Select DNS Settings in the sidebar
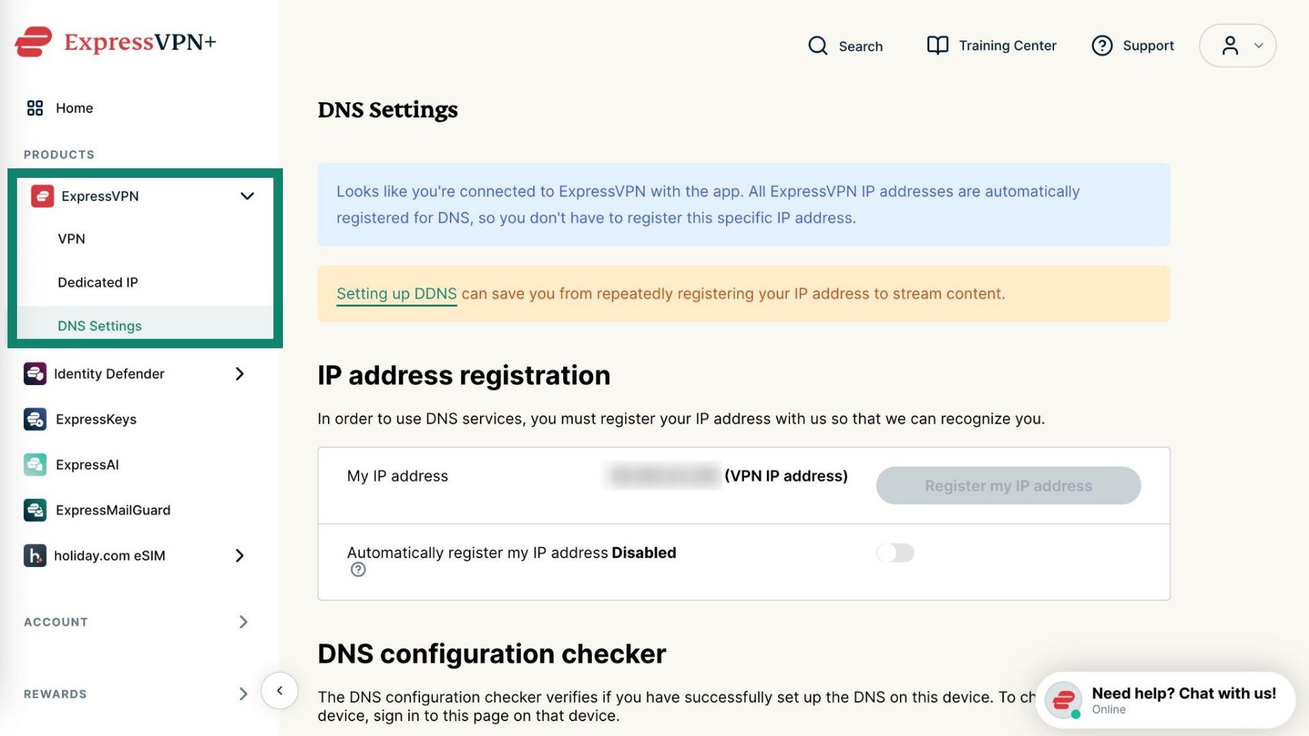Image resolution: width=1309 pixels, height=736 pixels. [x=100, y=326]
